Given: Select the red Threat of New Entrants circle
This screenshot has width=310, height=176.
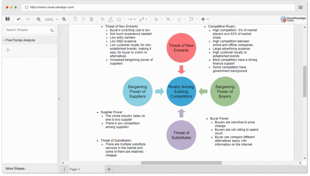Looking at the screenshot, I should tap(181, 48).
